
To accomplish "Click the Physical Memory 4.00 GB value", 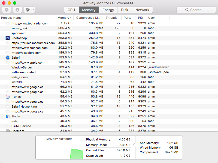I will [x=125, y=139].
